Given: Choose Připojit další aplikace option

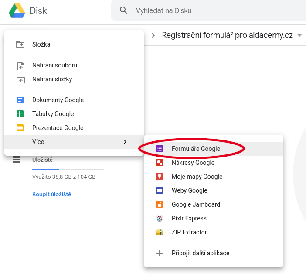Looking at the screenshot, I should click(214, 253).
